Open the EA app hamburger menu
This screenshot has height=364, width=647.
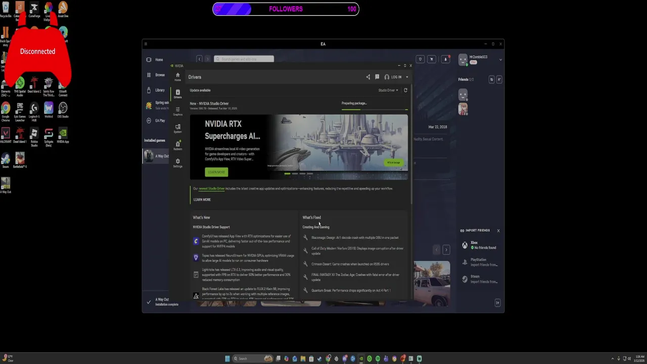(146, 44)
